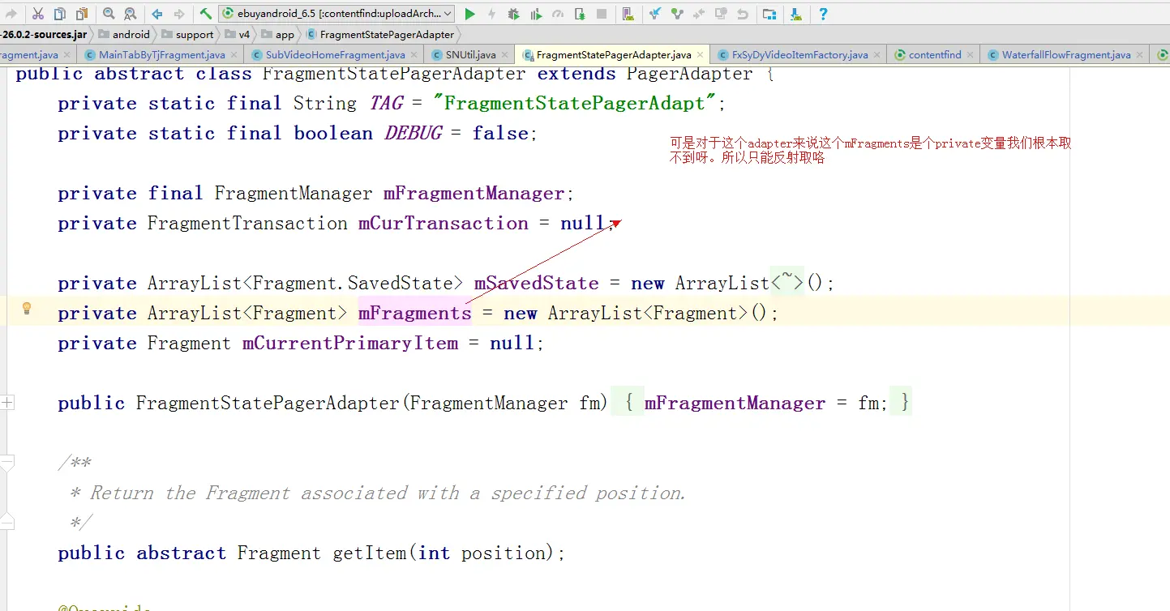Expand folded ArrayList<~> diamond region
The image size is (1170, 611).
tap(786, 281)
